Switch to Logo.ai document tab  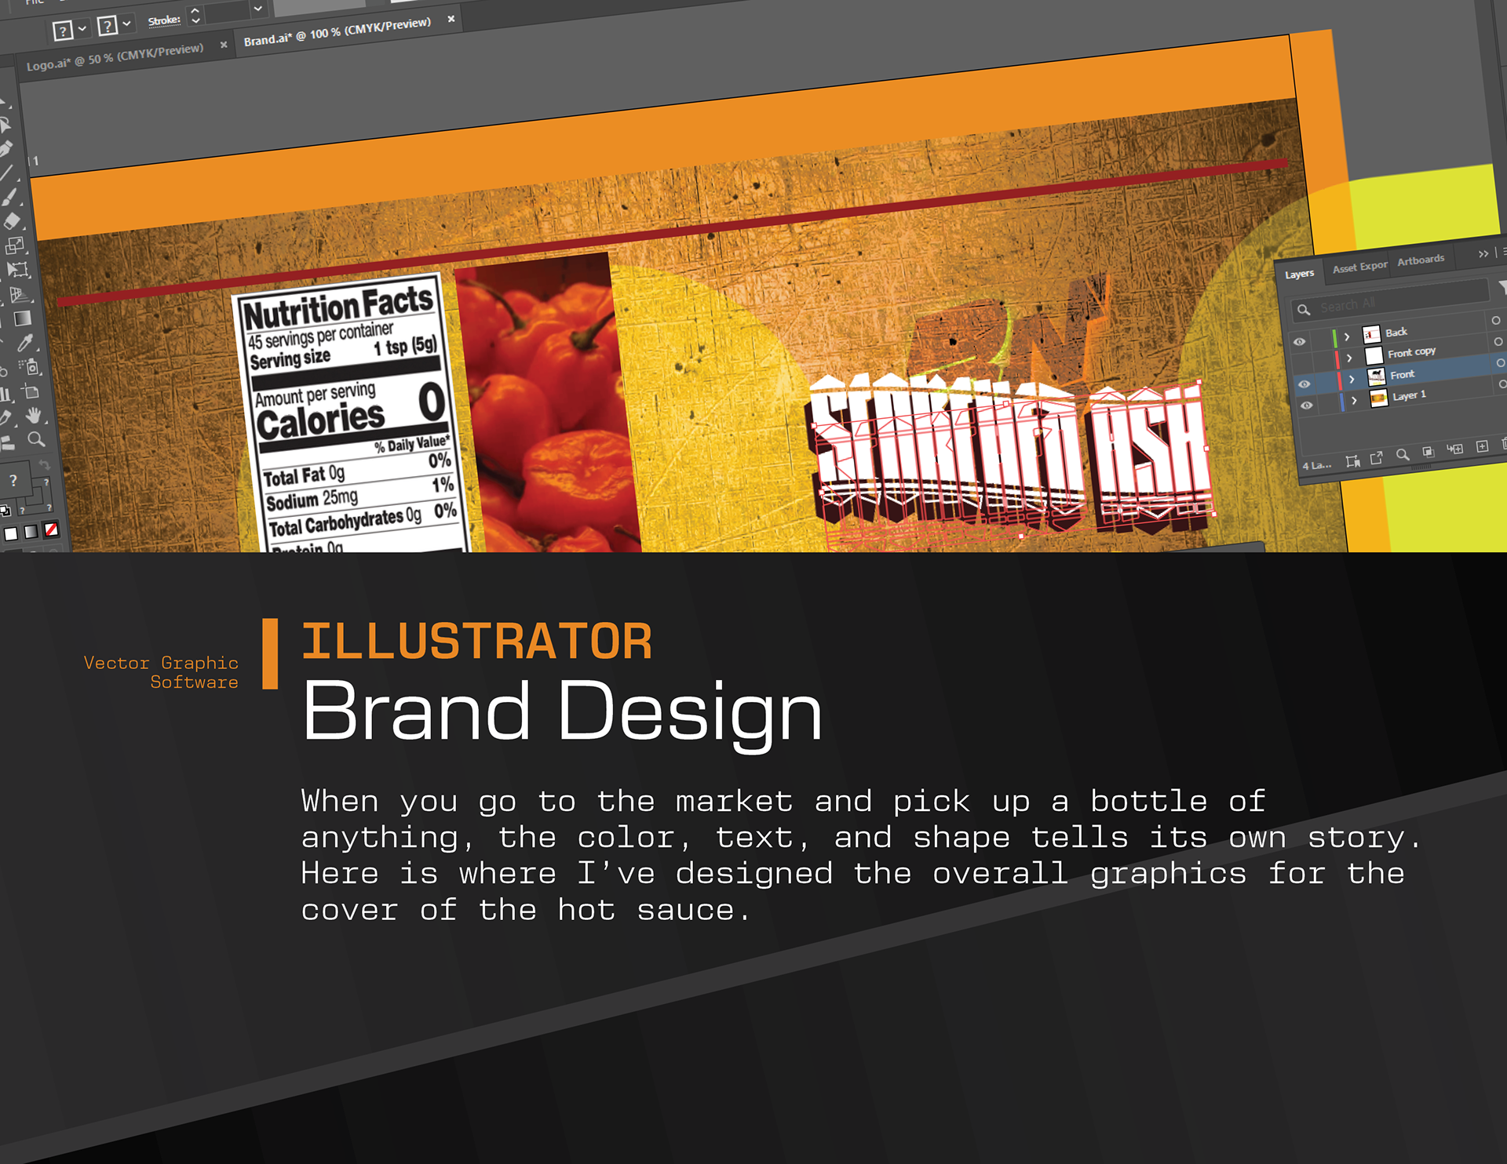pyautogui.click(x=115, y=57)
